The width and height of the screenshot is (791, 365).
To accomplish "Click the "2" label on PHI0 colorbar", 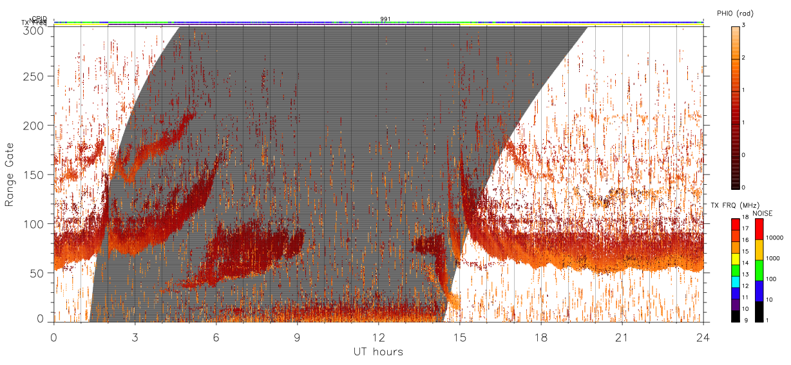I will click(x=745, y=58).
